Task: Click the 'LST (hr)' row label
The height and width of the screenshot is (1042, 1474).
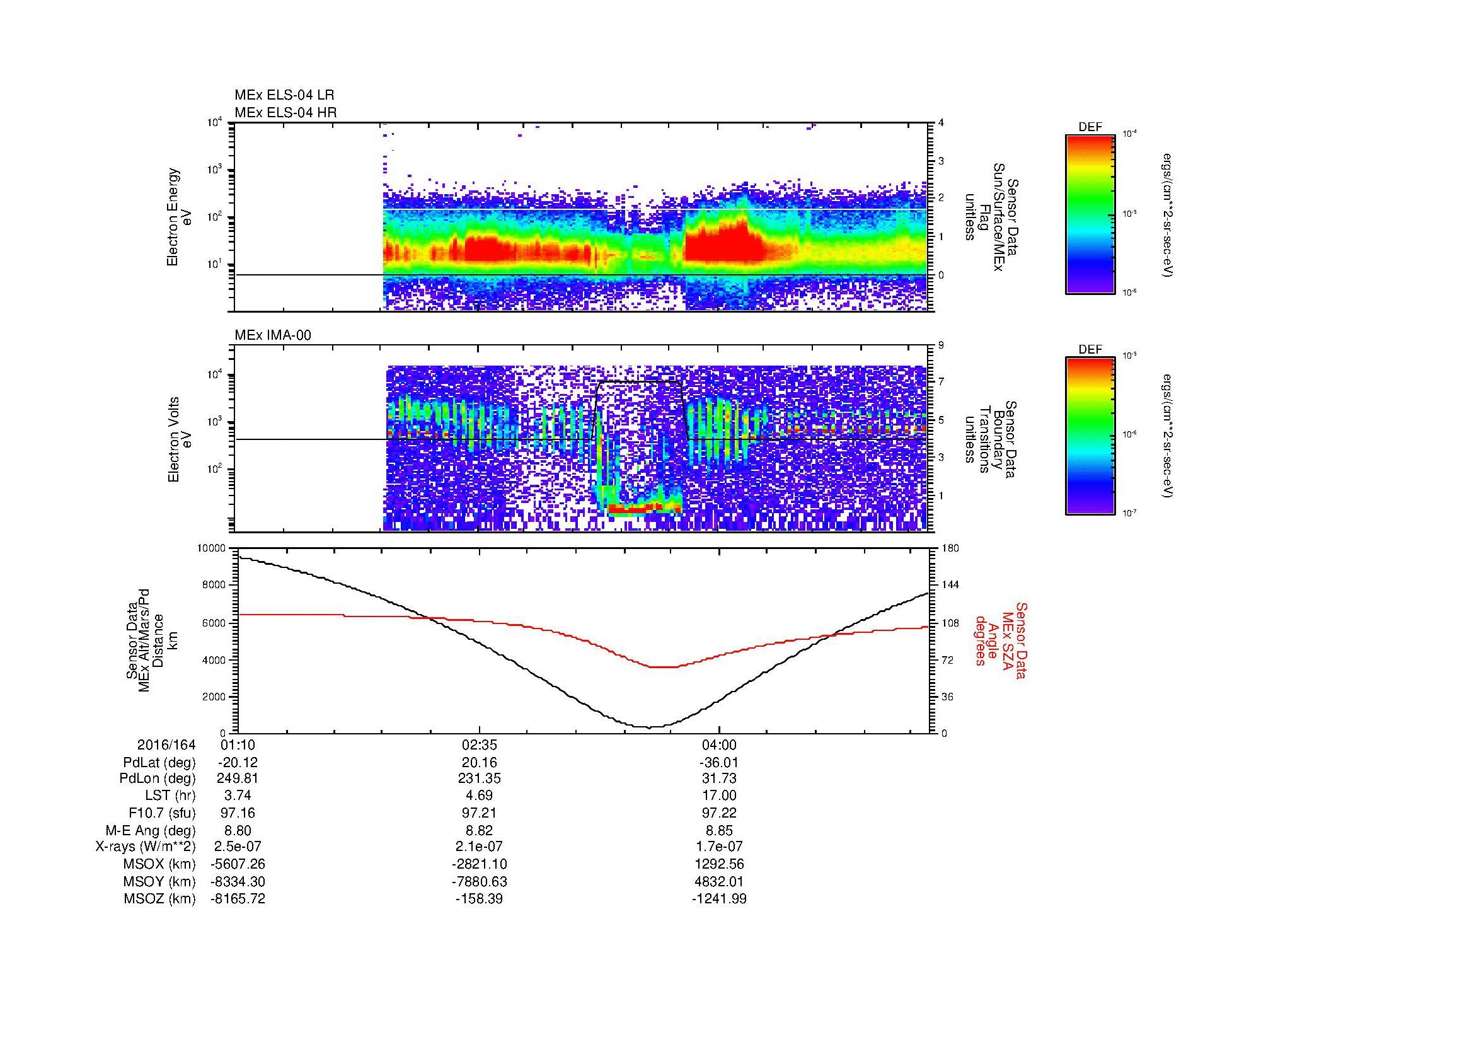Action: (170, 796)
